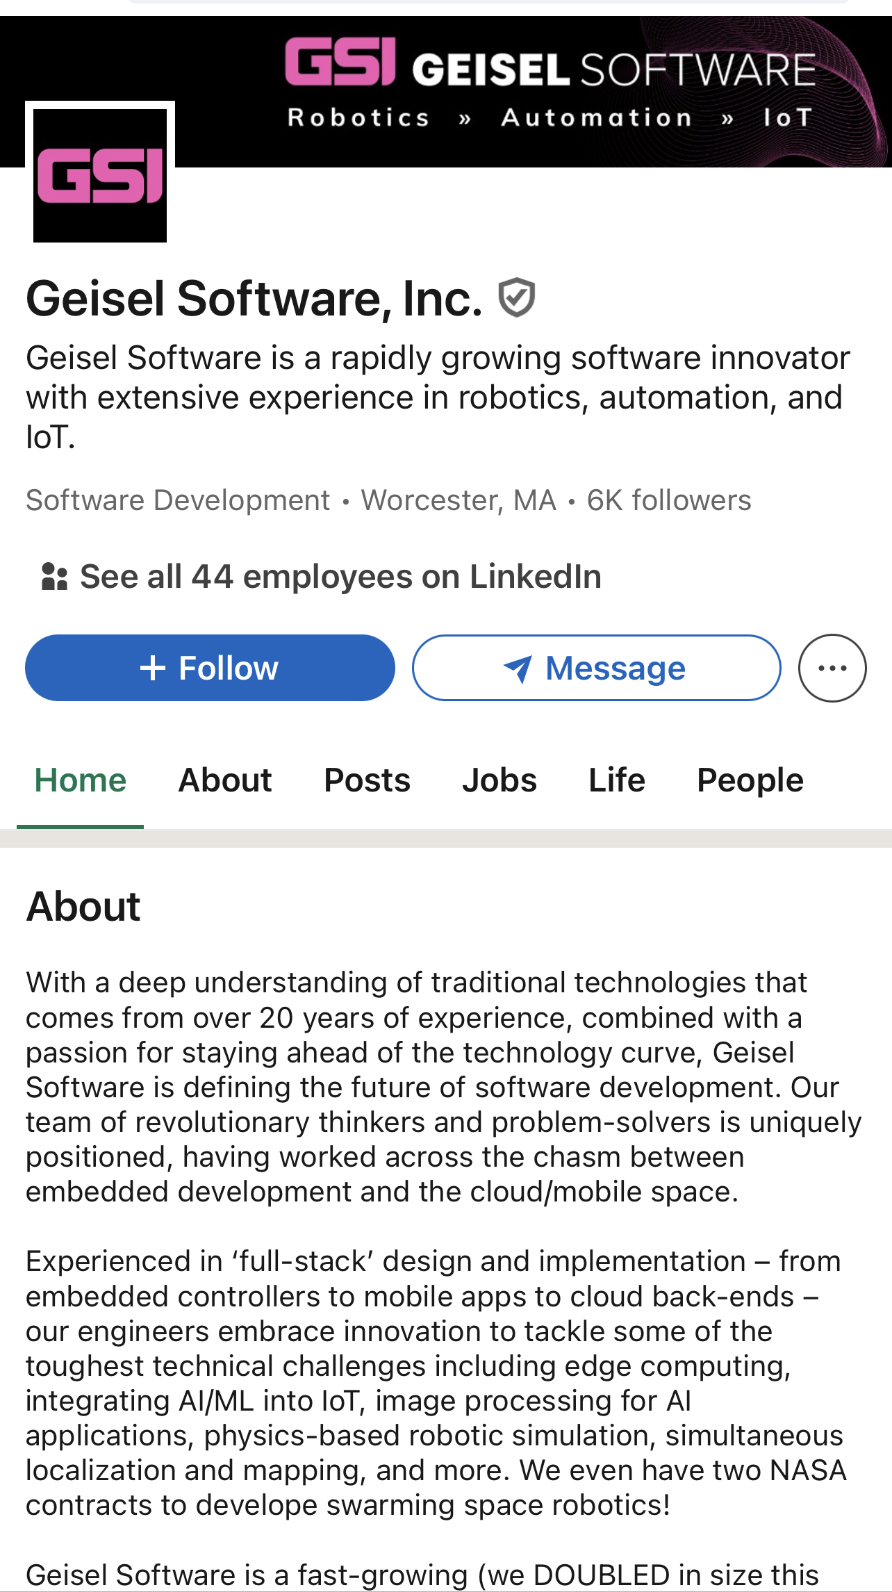Tap the 6K followers text
The image size is (892, 1592).
pyautogui.click(x=669, y=500)
